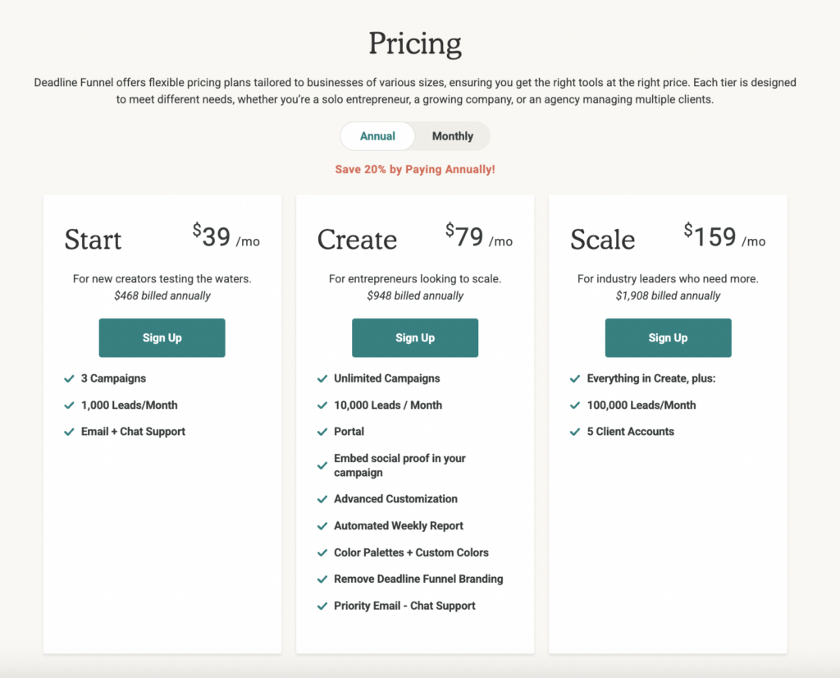Sign up for the Start plan

[162, 338]
